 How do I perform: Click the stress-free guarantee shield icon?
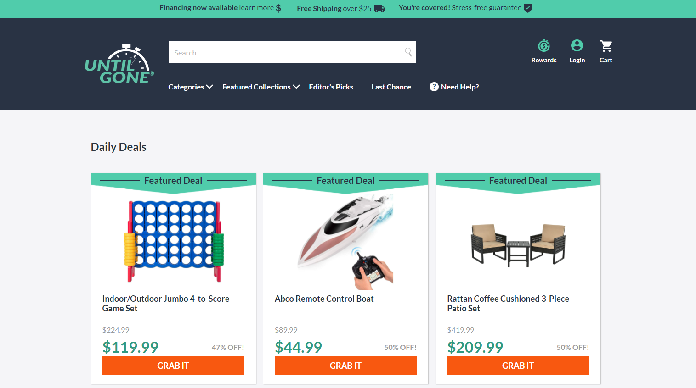[528, 8]
